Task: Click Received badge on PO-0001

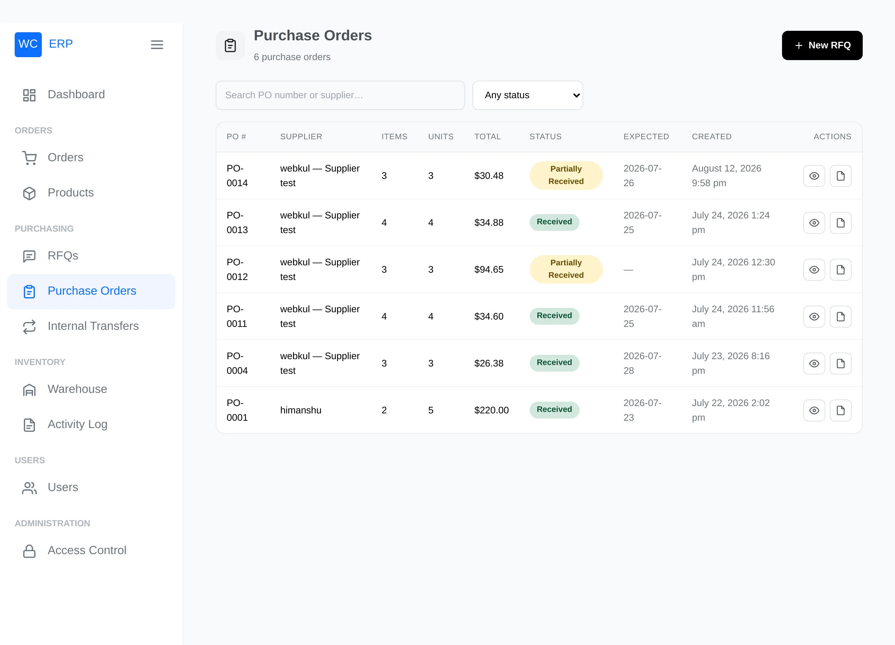Action: click(x=555, y=410)
